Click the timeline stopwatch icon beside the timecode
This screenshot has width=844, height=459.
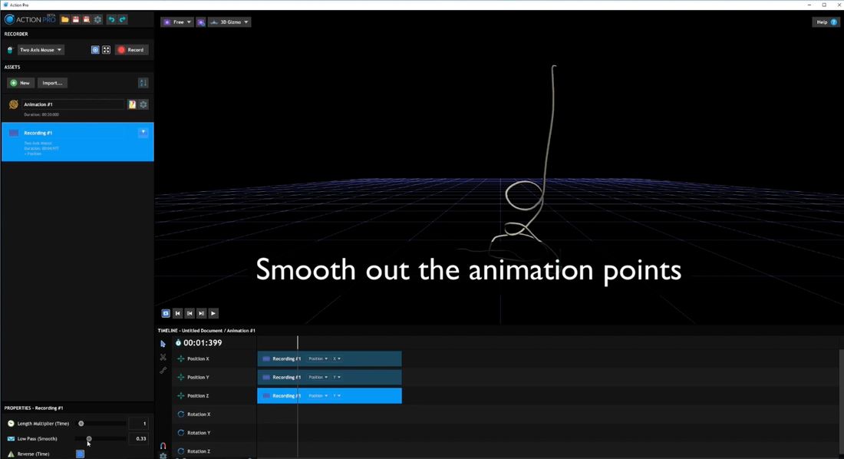(x=178, y=342)
